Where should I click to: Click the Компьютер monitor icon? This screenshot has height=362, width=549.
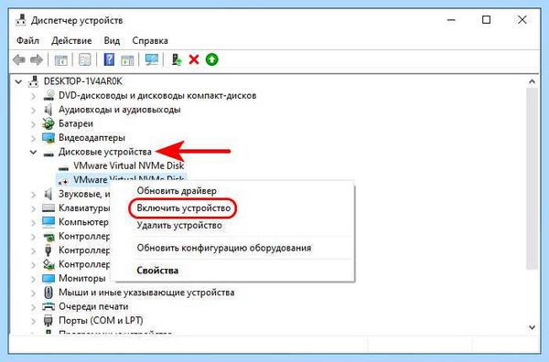pos(48,222)
